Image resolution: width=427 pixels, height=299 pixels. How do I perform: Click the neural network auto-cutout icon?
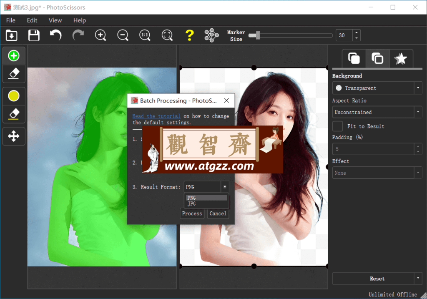211,35
